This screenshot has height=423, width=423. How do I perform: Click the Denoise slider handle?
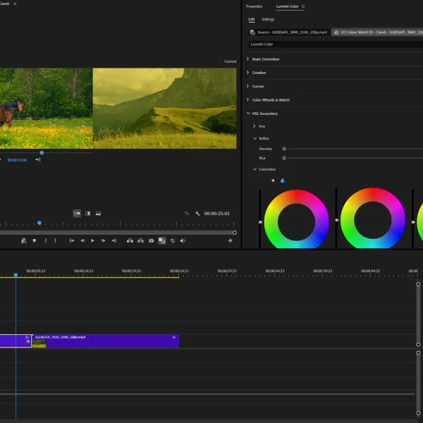tap(284, 149)
